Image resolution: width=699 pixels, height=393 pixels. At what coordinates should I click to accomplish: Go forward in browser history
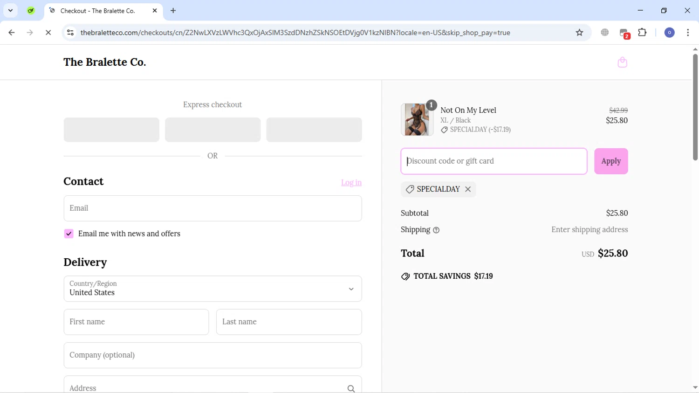(x=30, y=33)
